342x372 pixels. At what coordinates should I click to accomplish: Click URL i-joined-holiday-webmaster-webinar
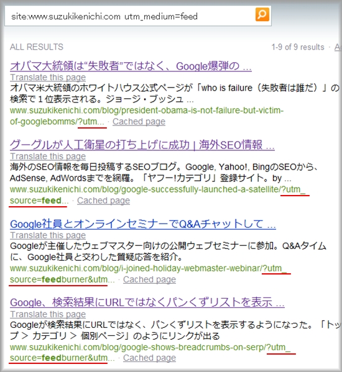click(149, 274)
